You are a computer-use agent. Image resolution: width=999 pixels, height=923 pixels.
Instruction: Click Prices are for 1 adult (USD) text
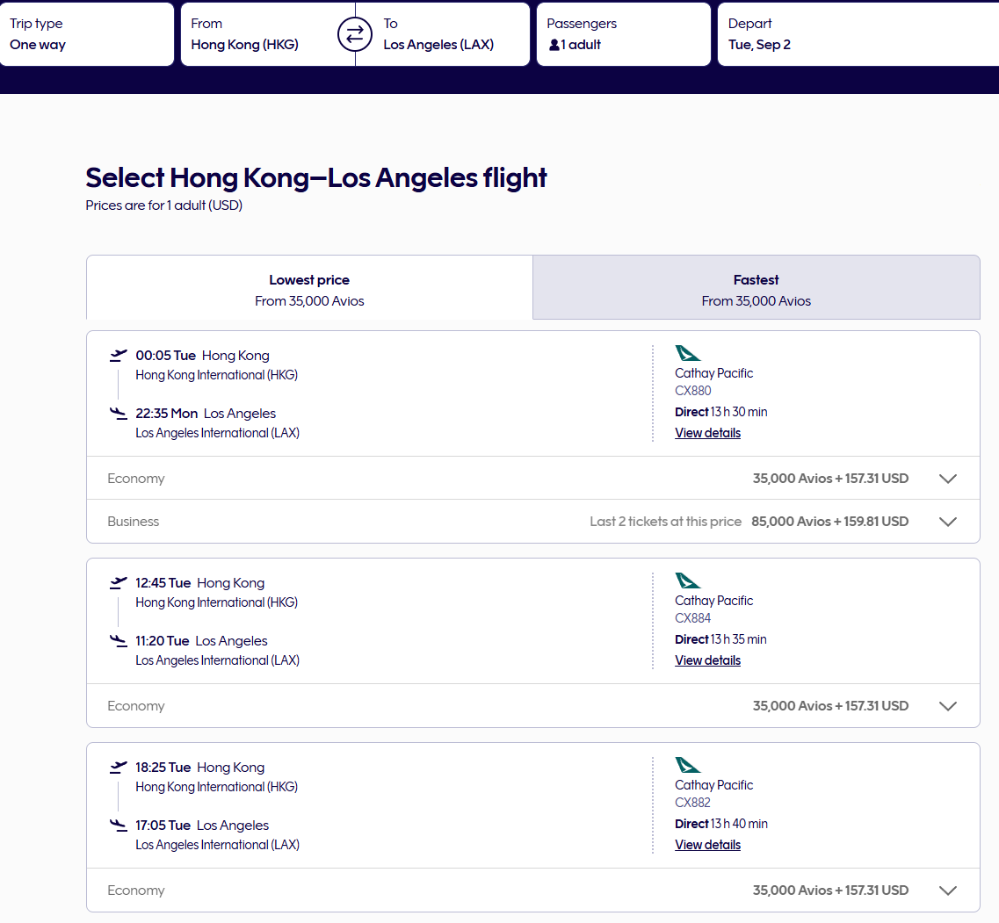pyautogui.click(x=164, y=206)
